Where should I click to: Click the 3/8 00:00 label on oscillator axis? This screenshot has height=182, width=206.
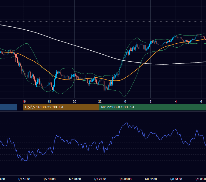pos(125,179)
